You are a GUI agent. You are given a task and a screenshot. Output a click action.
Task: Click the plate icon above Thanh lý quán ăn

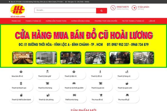coord(100,83)
